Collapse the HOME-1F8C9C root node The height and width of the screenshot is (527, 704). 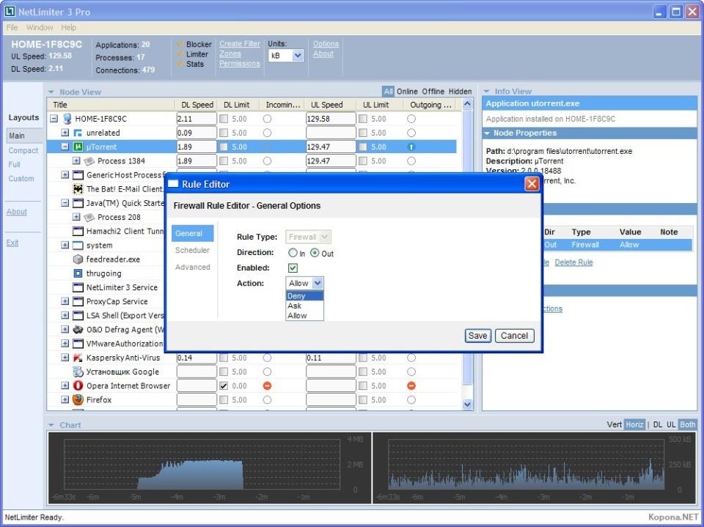click(54, 119)
